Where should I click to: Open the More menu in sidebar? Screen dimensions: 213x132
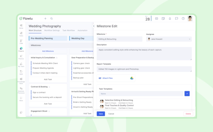coord(21,99)
